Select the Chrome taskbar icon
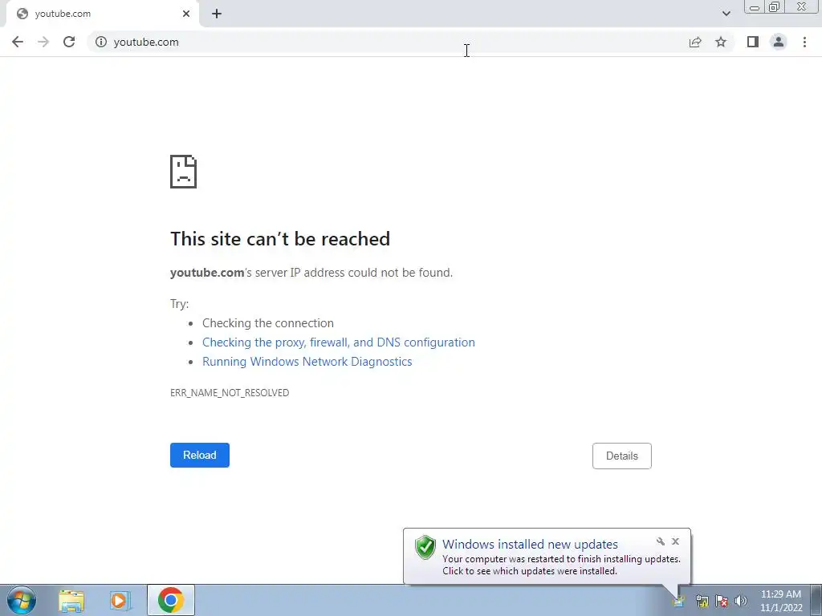 click(x=171, y=600)
